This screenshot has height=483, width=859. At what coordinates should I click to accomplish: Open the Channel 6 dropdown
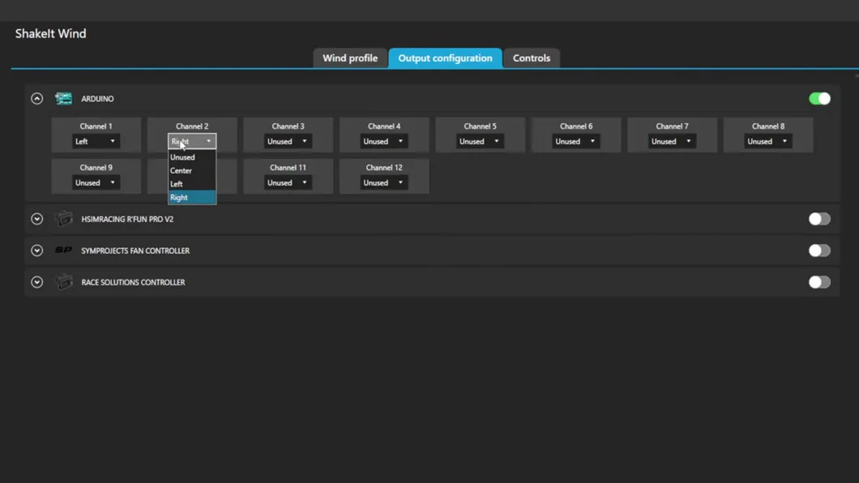(x=575, y=141)
